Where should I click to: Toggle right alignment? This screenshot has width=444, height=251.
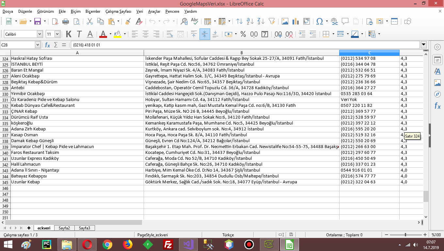[156, 34]
